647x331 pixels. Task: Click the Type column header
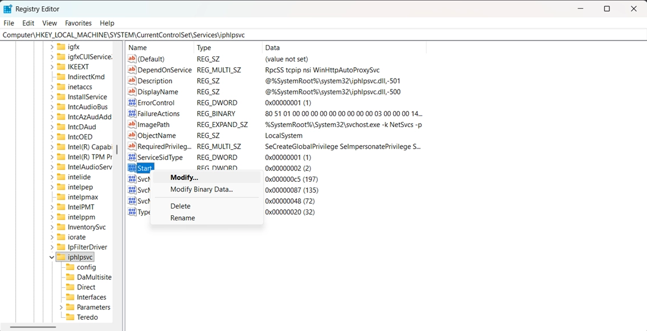pyautogui.click(x=228, y=48)
